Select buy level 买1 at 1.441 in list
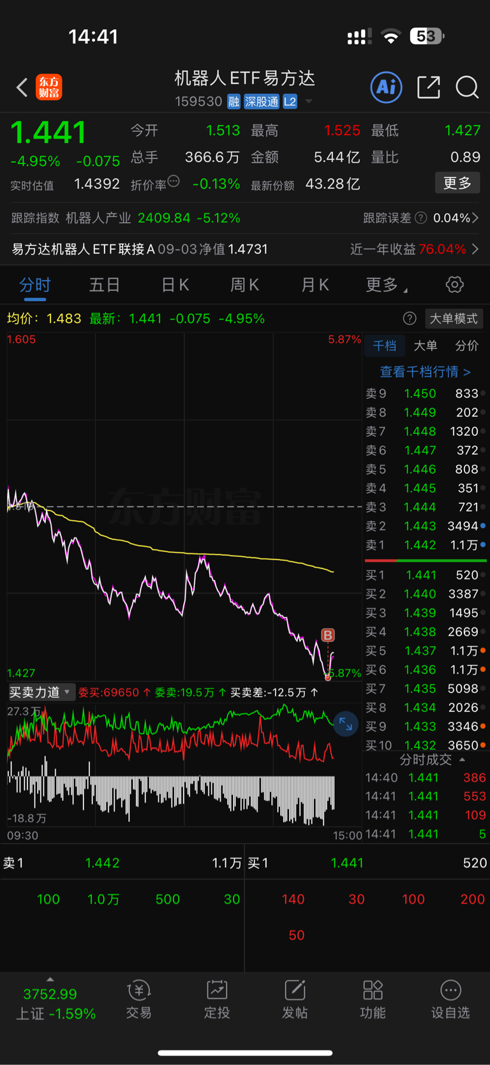The image size is (490, 1065). (426, 575)
